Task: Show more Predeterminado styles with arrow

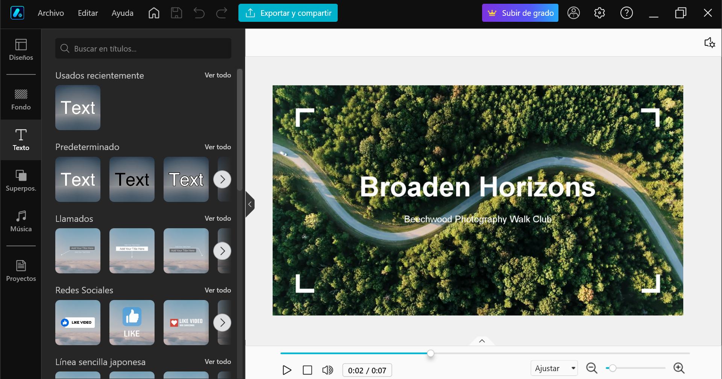Action: (x=222, y=179)
